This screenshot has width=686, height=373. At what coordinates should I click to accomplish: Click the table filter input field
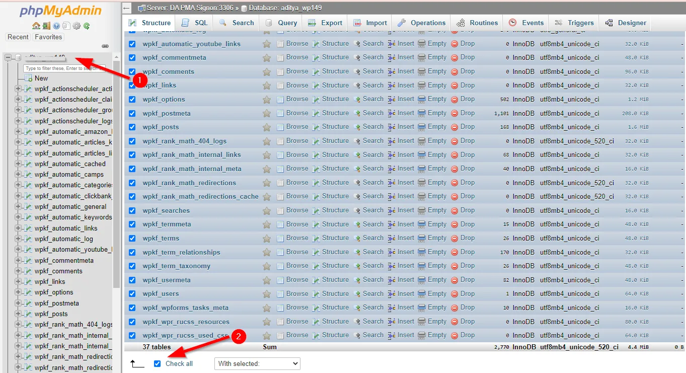[63, 68]
